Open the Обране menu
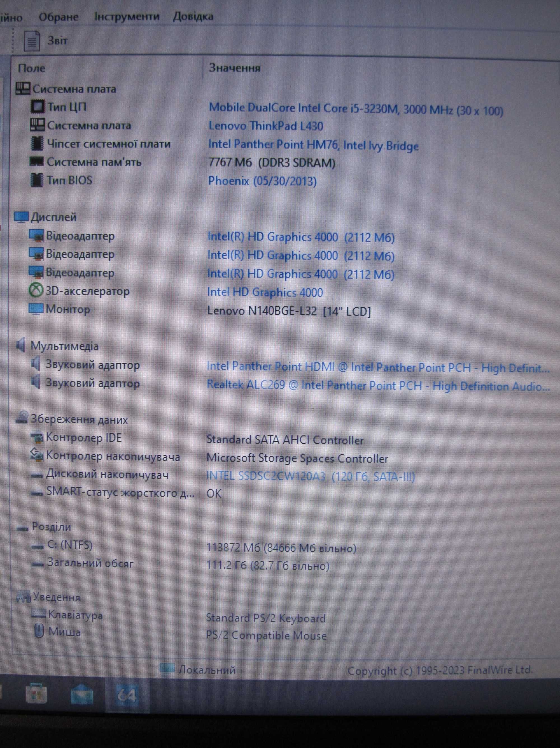 (59, 17)
